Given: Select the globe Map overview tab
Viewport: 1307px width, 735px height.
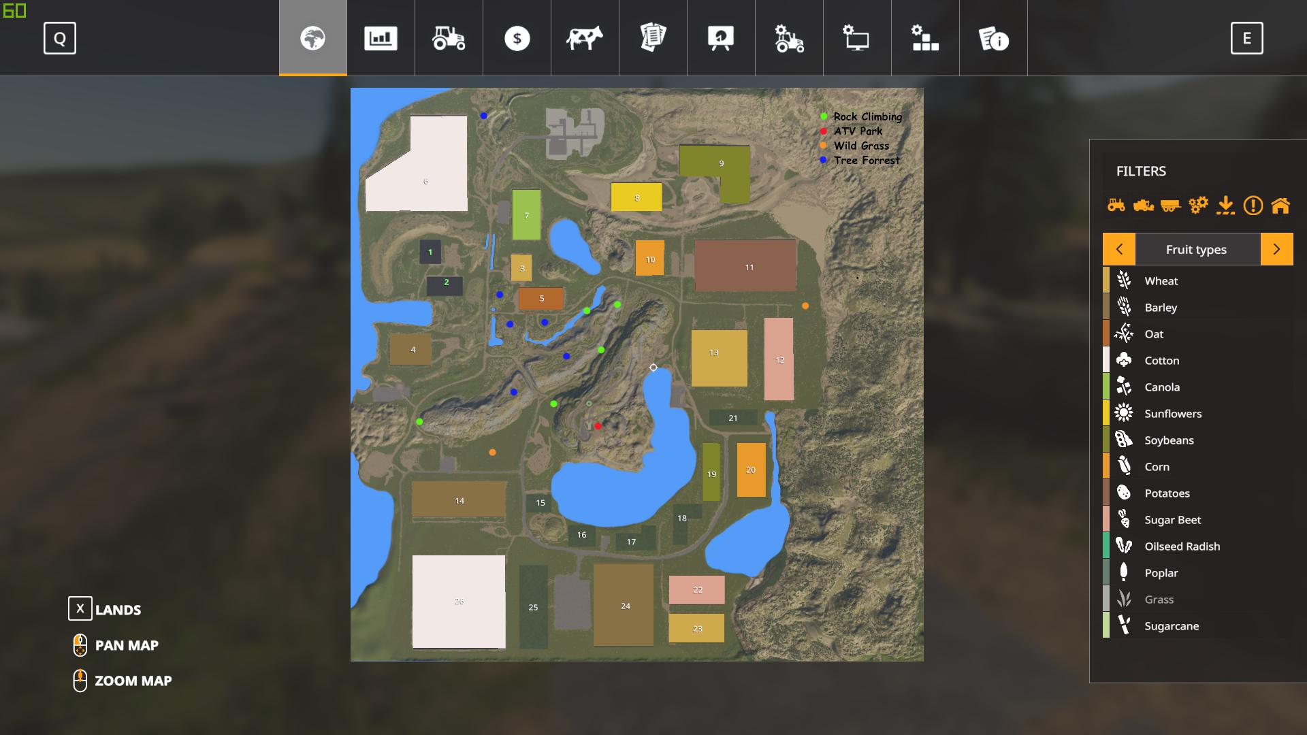Looking at the screenshot, I should (313, 38).
